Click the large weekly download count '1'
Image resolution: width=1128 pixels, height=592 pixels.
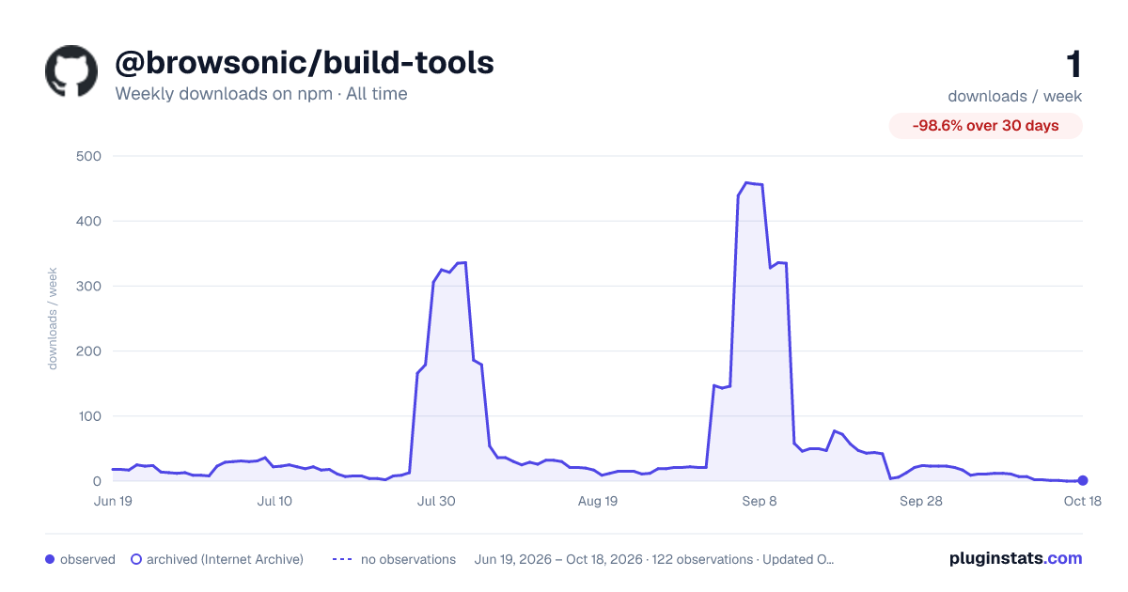point(1073,65)
